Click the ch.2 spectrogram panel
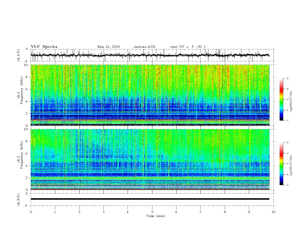Screen dimensions: 308x238 pos(150,159)
